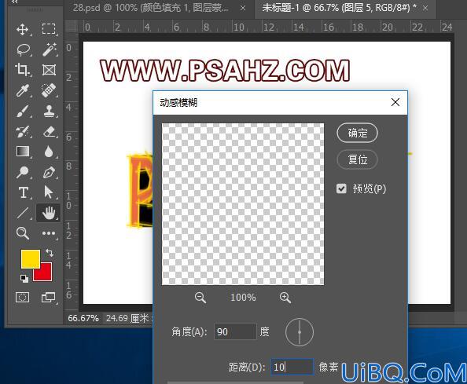Reset default foreground and background colors
The width and height of the screenshot is (467, 384).
coord(24,279)
